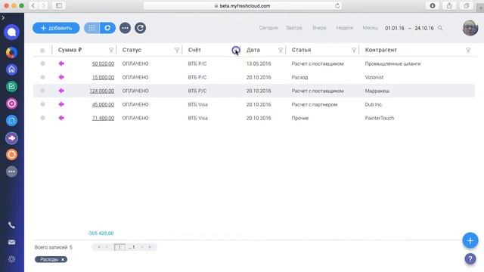Click the start date 01.01.16 field
The height and width of the screenshot is (272, 484).
[x=395, y=28]
